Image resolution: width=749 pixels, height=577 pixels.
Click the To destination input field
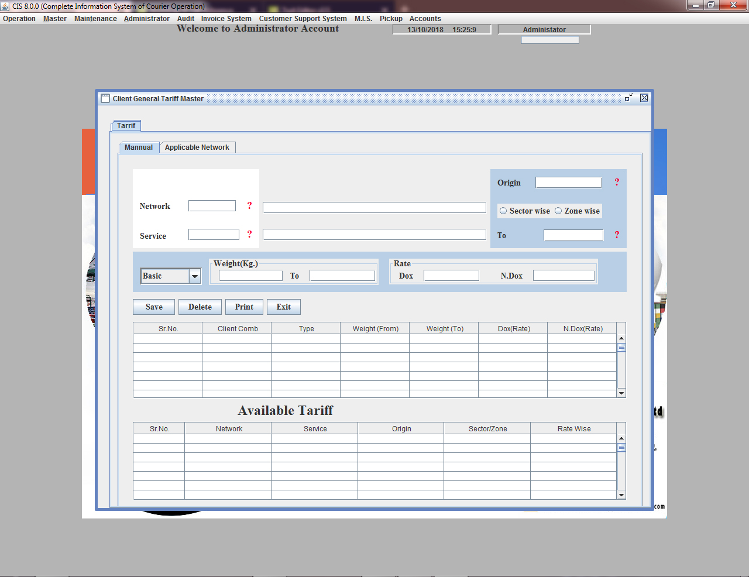(x=573, y=235)
